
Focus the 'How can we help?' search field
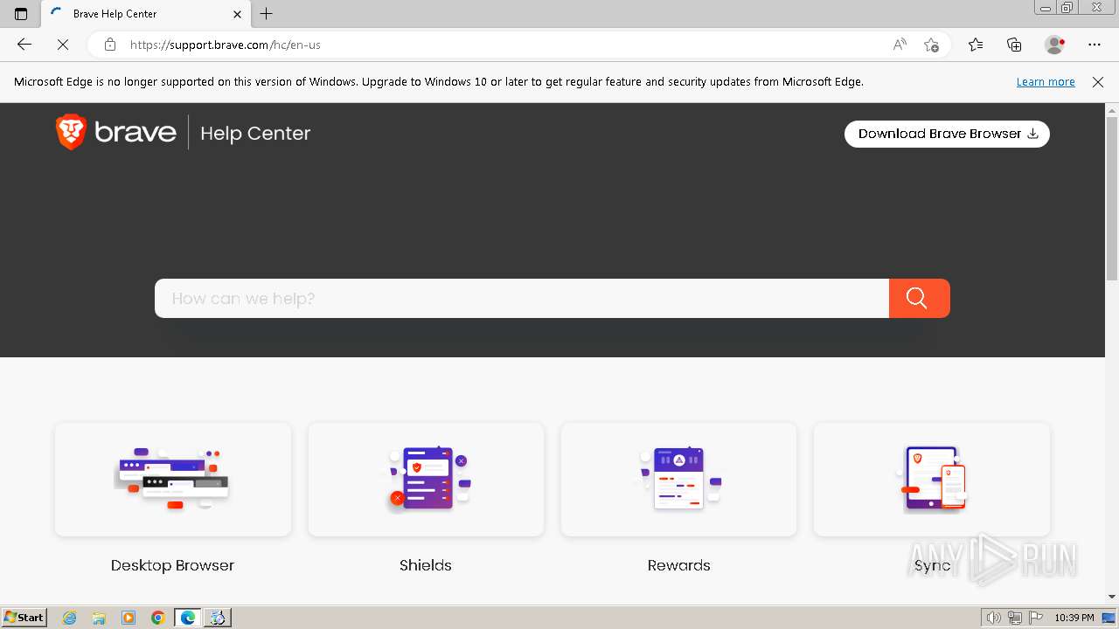point(522,298)
